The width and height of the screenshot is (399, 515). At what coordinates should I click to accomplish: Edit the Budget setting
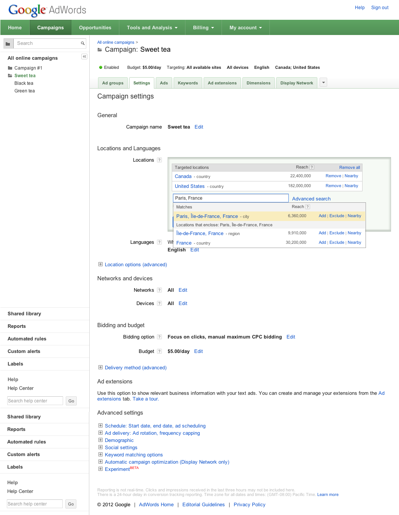click(x=198, y=351)
